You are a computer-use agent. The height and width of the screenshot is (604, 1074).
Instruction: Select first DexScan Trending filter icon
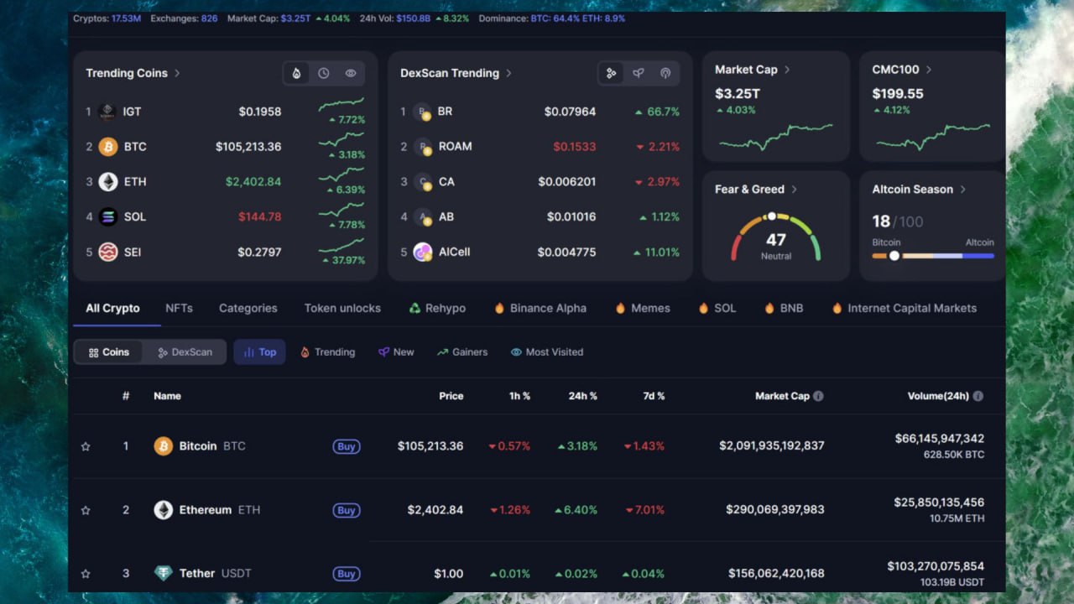point(611,73)
